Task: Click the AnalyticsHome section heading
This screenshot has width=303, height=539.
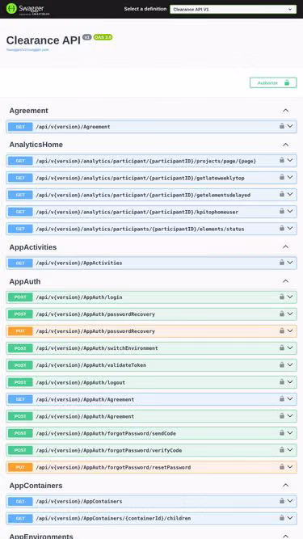Action: [x=36, y=145]
